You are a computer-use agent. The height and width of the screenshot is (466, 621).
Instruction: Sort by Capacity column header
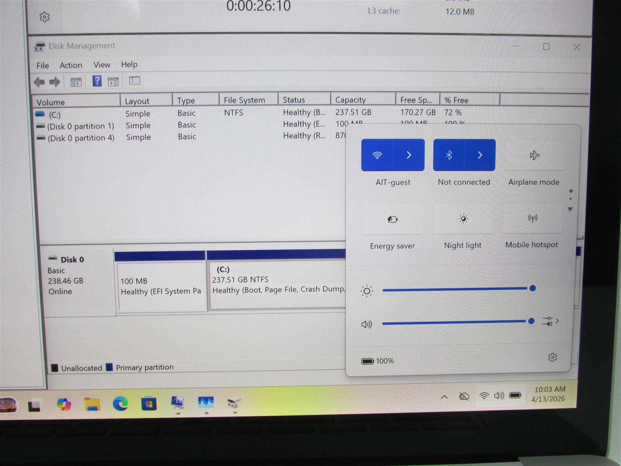point(363,100)
